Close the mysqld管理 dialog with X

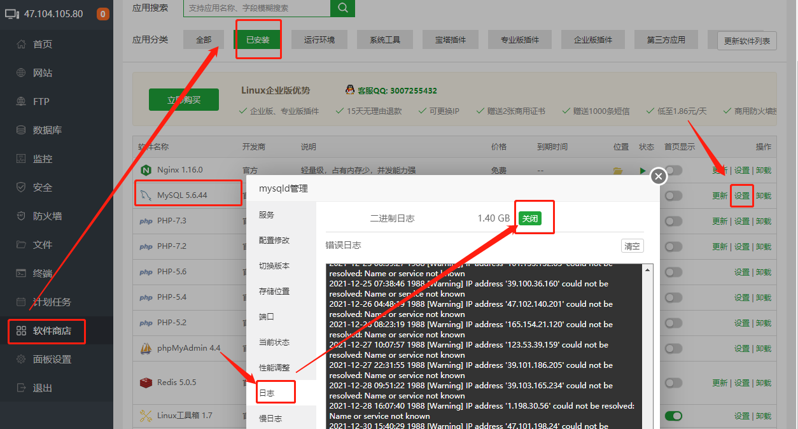(659, 176)
